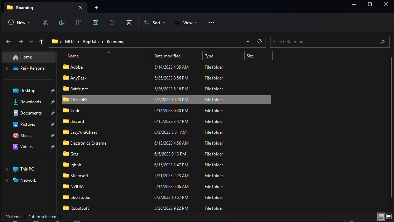
Task: Click the Cut scissors icon
Action: [x=45, y=22]
